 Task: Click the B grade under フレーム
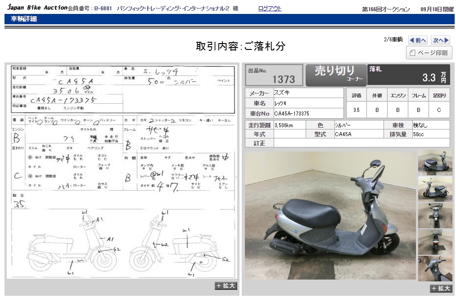pos(419,110)
